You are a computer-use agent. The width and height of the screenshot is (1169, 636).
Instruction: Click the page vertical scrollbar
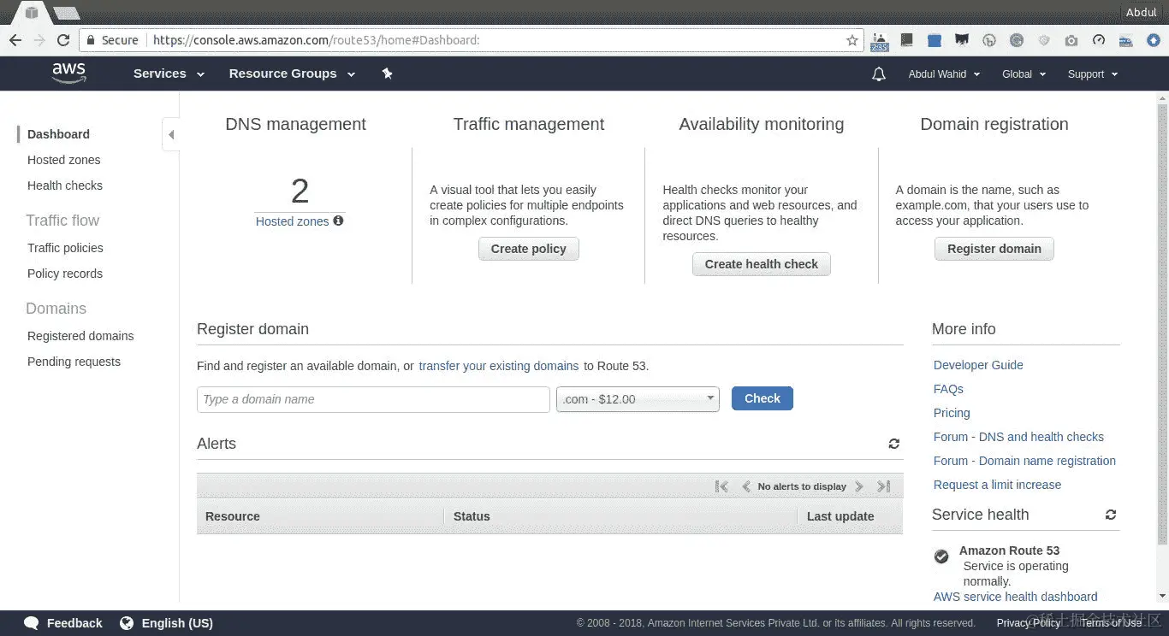[x=1162, y=325]
